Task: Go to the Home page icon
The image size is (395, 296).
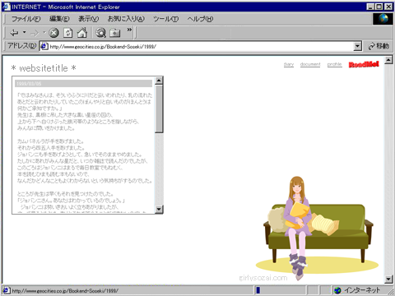Action: [82, 33]
